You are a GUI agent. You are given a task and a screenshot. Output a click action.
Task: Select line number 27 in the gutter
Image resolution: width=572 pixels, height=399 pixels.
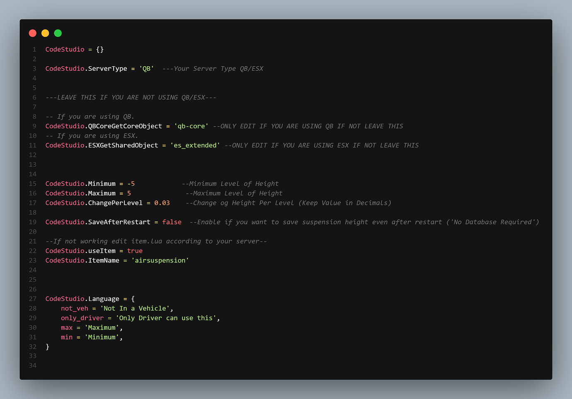pos(32,298)
